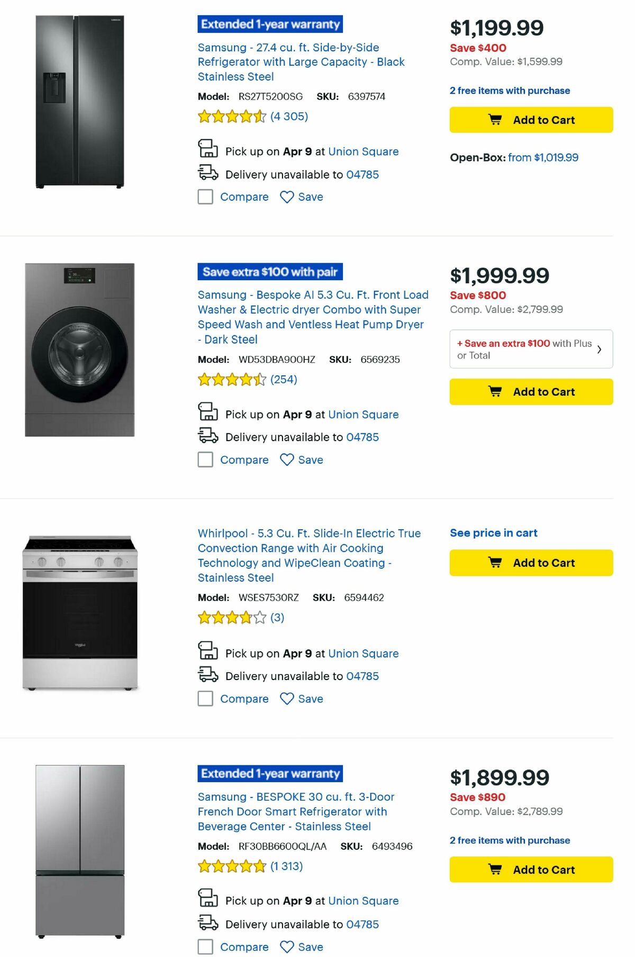
Task: Click the delivery icon for the Samsung Side-by-Side refrigerator
Action: point(210,174)
